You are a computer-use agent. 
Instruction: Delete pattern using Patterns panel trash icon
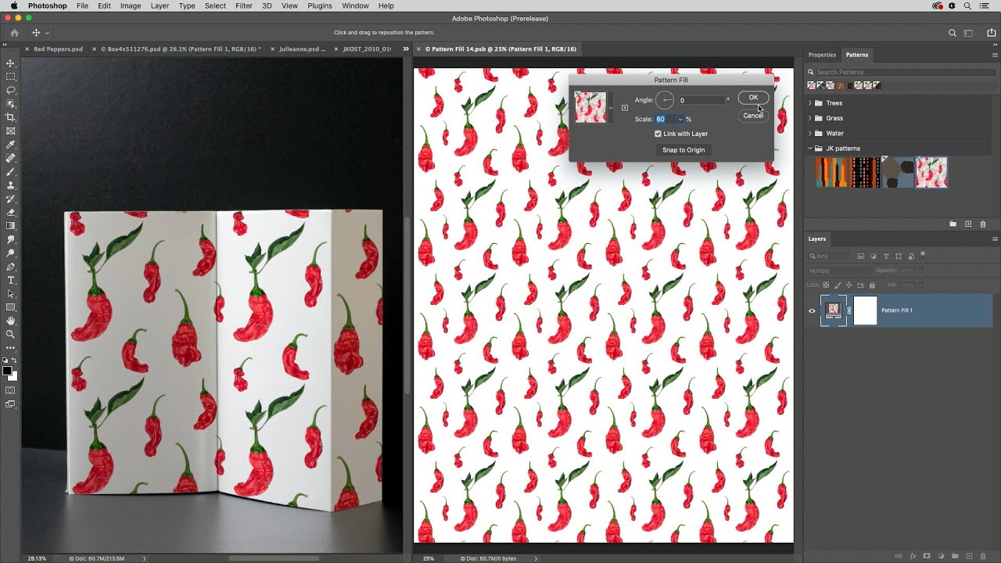pyautogui.click(x=983, y=224)
